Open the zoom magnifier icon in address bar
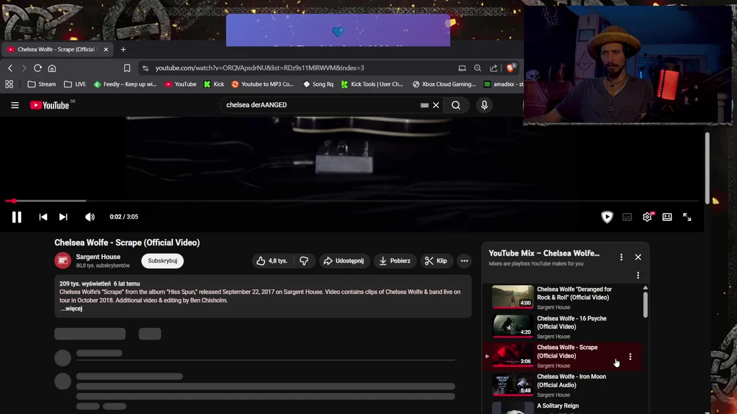The image size is (737, 414). (x=477, y=68)
